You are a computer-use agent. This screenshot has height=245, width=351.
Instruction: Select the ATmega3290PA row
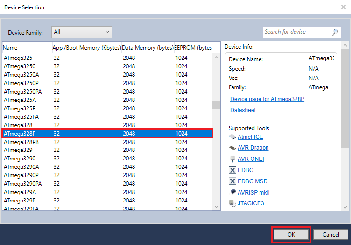(107, 184)
